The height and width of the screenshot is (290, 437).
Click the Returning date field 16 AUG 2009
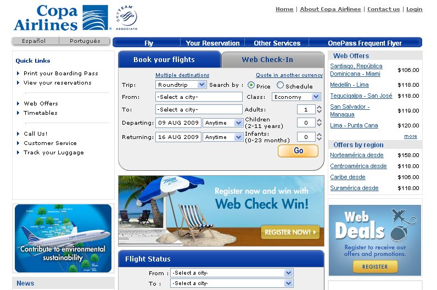click(x=178, y=137)
